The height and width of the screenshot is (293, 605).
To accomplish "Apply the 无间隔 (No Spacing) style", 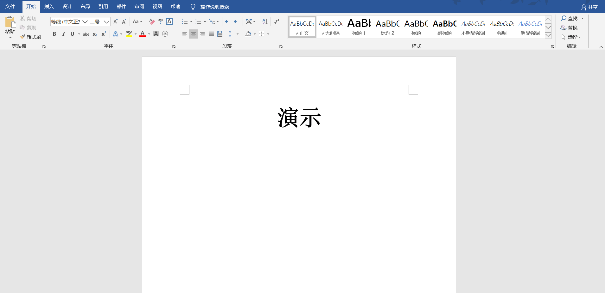I will pos(330,27).
